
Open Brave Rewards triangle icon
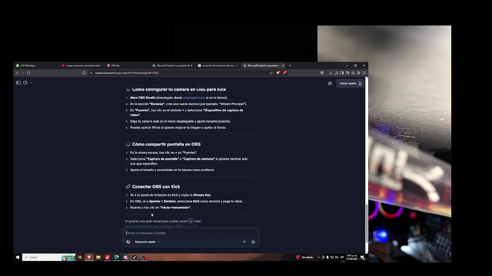click(x=284, y=73)
